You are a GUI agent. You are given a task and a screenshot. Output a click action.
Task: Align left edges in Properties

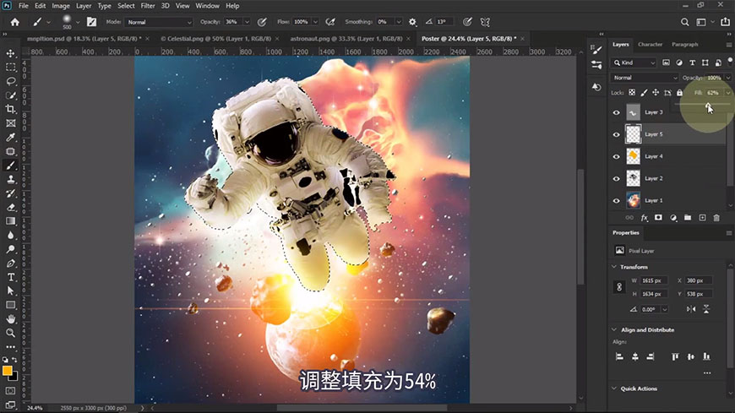(619, 356)
